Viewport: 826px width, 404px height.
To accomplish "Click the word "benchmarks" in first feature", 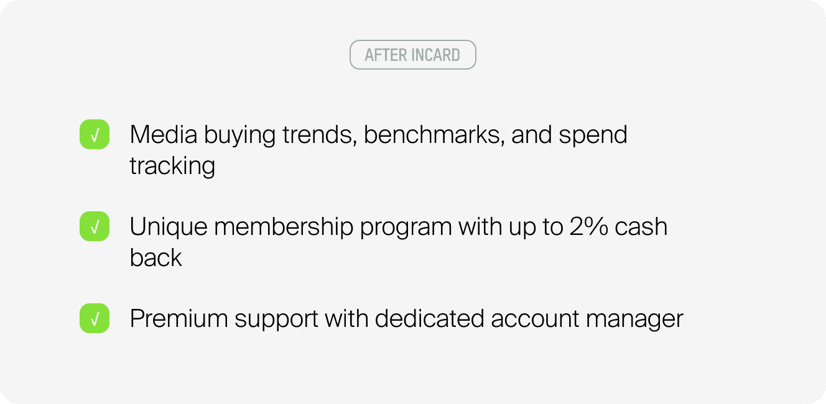I will click(433, 135).
